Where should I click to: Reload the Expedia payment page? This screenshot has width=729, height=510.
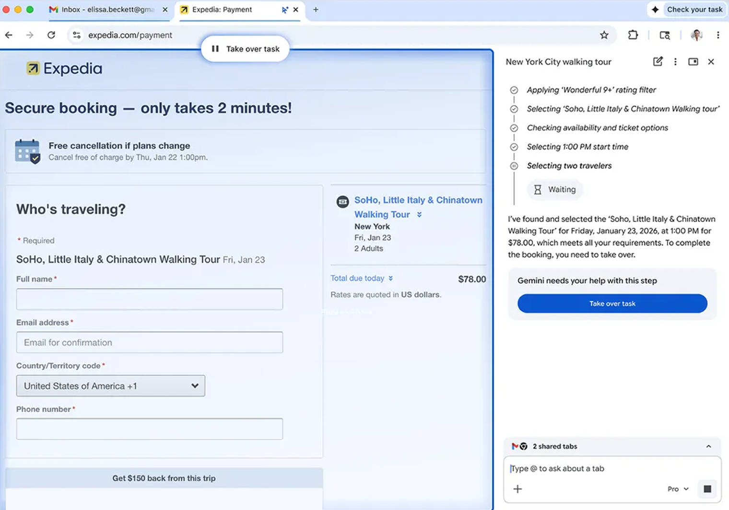click(51, 35)
